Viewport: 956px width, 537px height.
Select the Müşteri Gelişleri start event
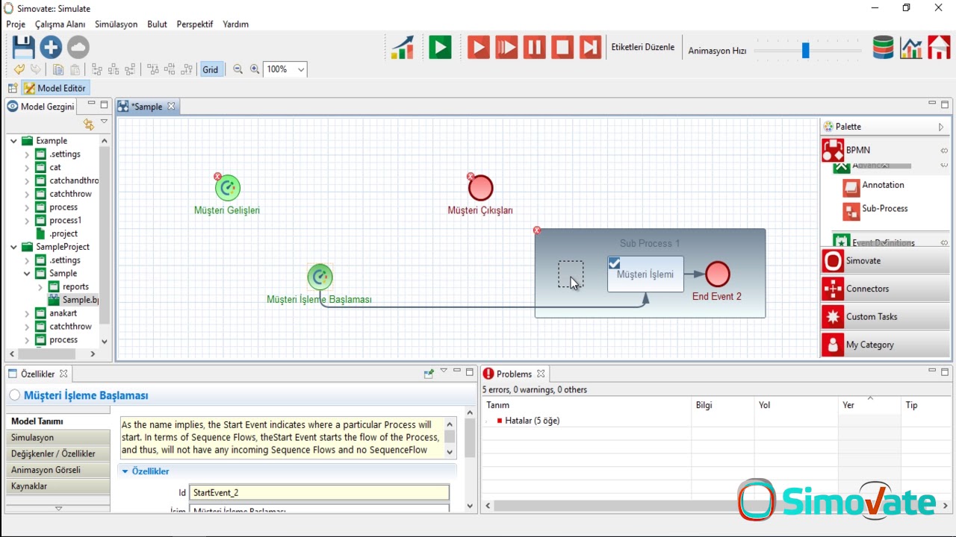227,188
